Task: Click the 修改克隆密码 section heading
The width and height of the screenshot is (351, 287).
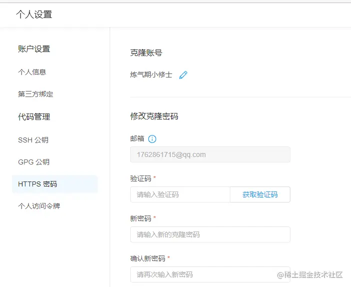Action: [x=154, y=116]
